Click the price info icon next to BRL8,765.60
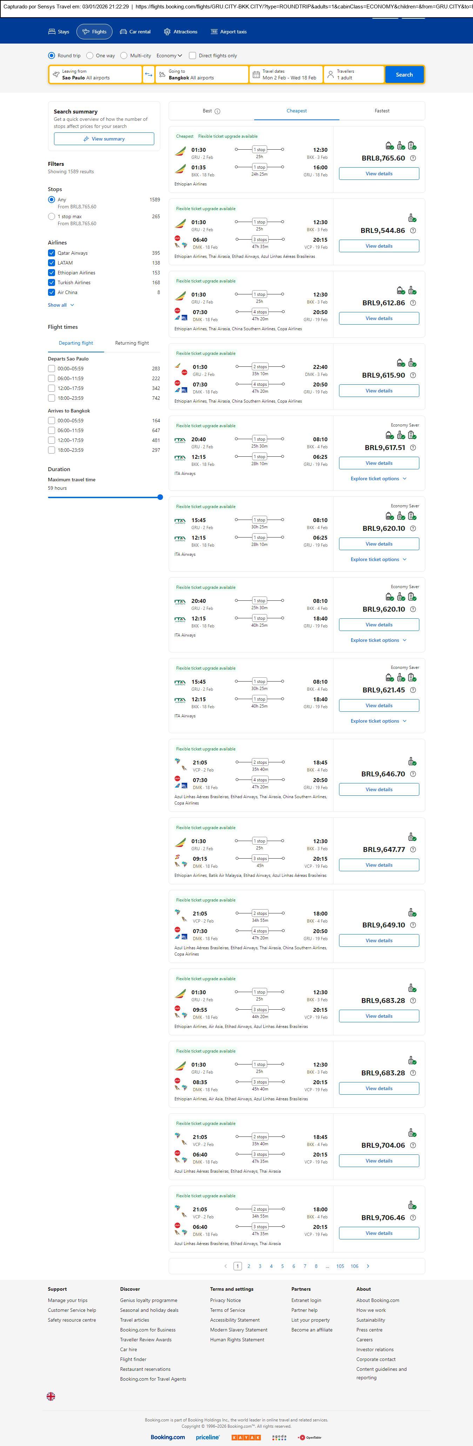The width and height of the screenshot is (473, 1446). point(413,158)
